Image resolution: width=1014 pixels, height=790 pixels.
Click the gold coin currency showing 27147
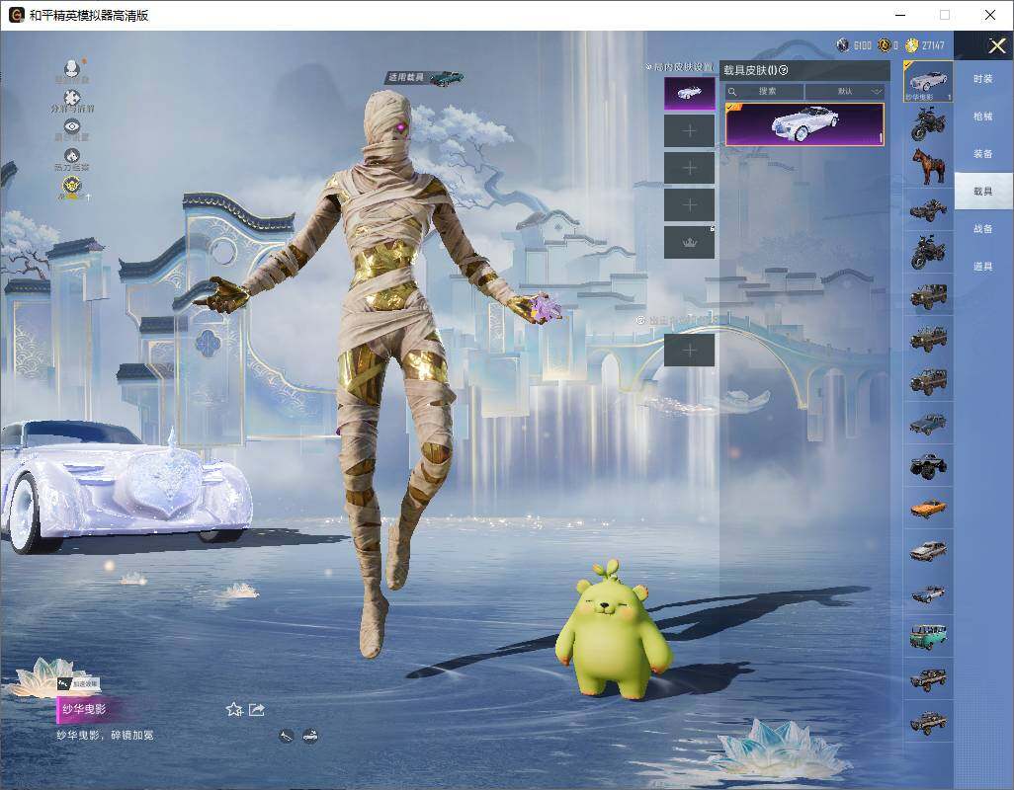912,45
